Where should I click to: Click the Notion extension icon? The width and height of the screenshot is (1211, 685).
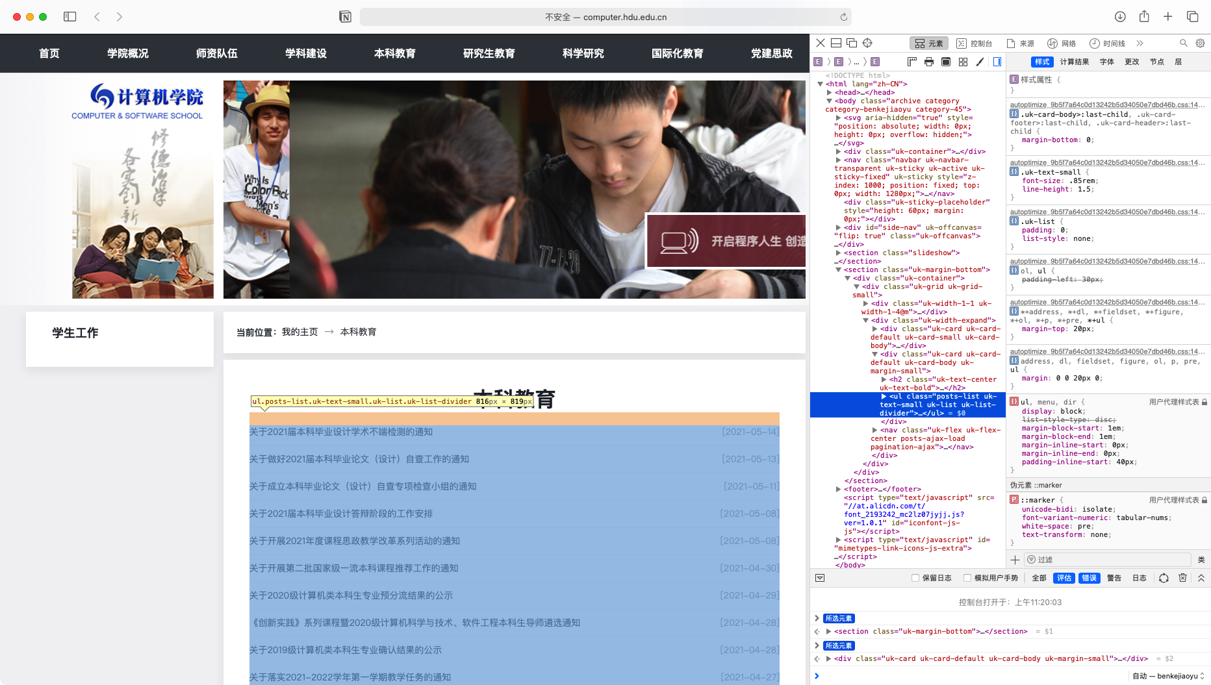345,17
